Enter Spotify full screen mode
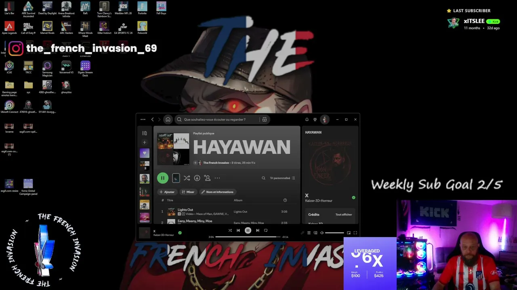 (355, 233)
